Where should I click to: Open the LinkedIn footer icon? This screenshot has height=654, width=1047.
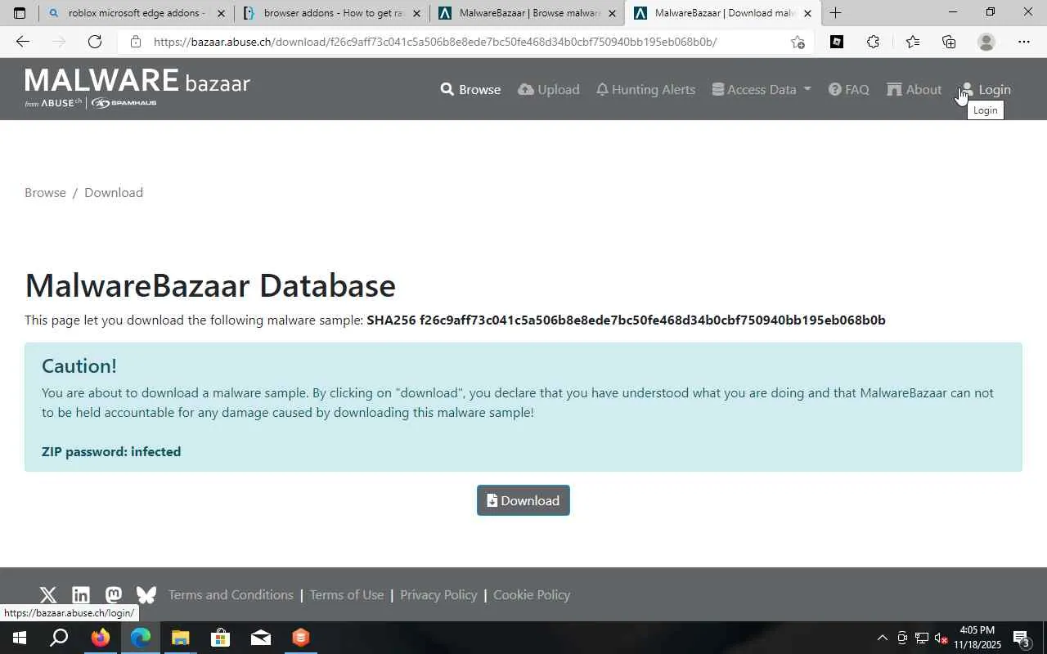81,595
